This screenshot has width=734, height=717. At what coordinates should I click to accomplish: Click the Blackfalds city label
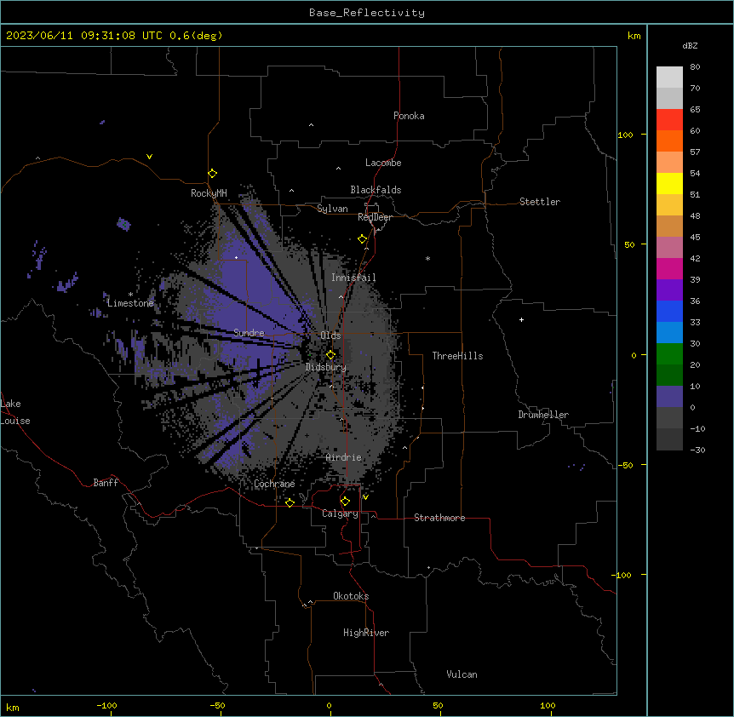(376, 190)
